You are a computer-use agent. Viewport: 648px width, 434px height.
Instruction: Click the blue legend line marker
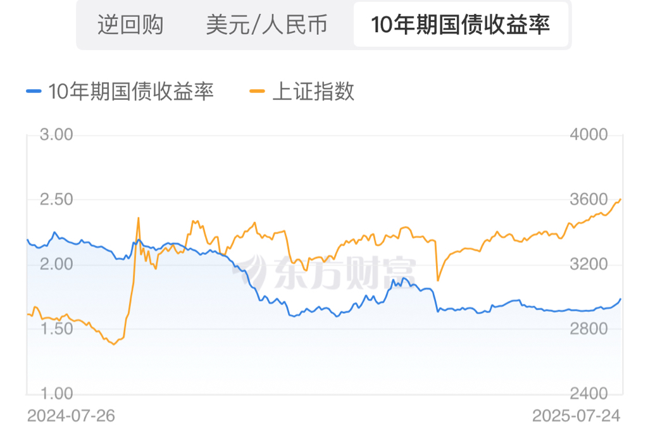34,92
